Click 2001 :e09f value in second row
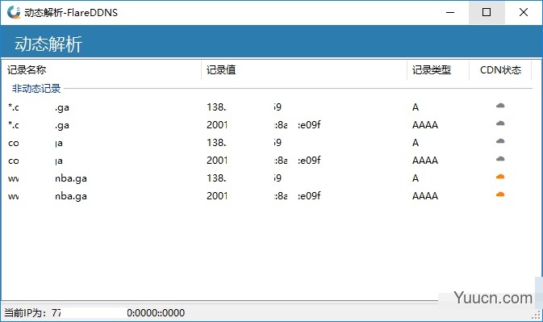543x322 pixels. click(264, 124)
